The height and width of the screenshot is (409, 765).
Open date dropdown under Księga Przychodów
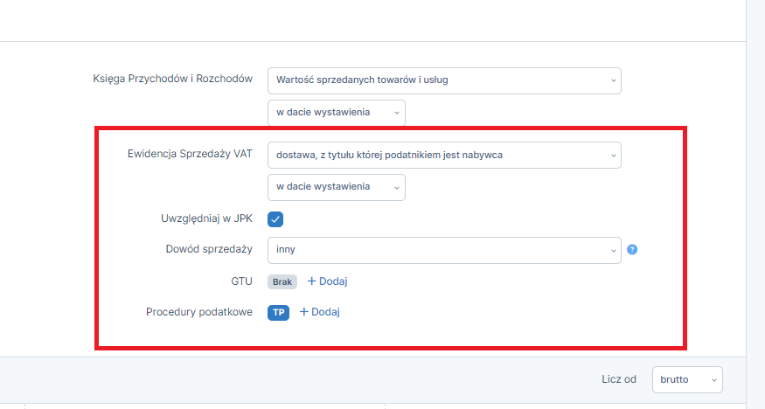click(336, 113)
